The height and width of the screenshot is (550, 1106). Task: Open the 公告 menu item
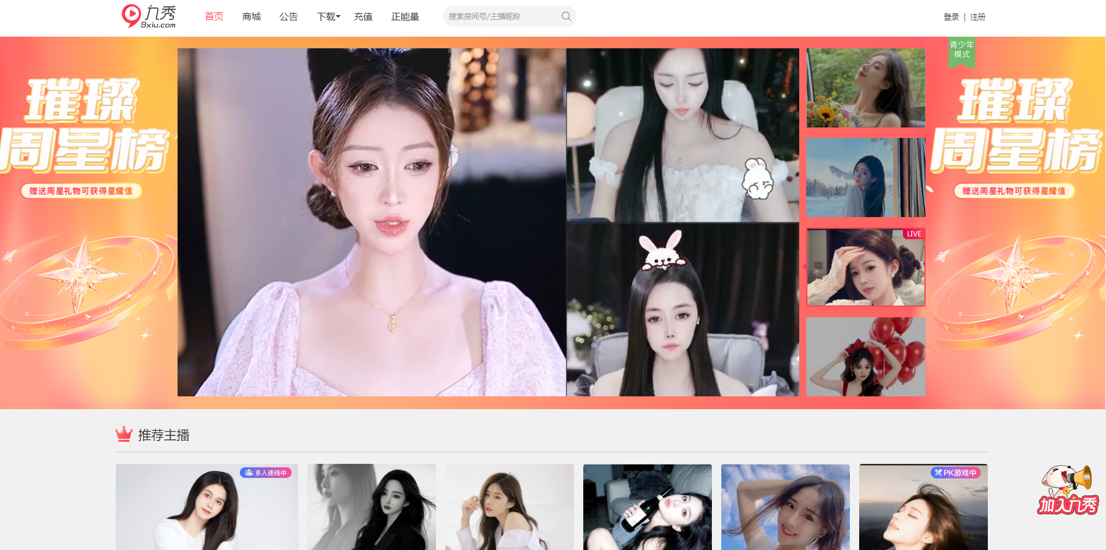(x=289, y=17)
